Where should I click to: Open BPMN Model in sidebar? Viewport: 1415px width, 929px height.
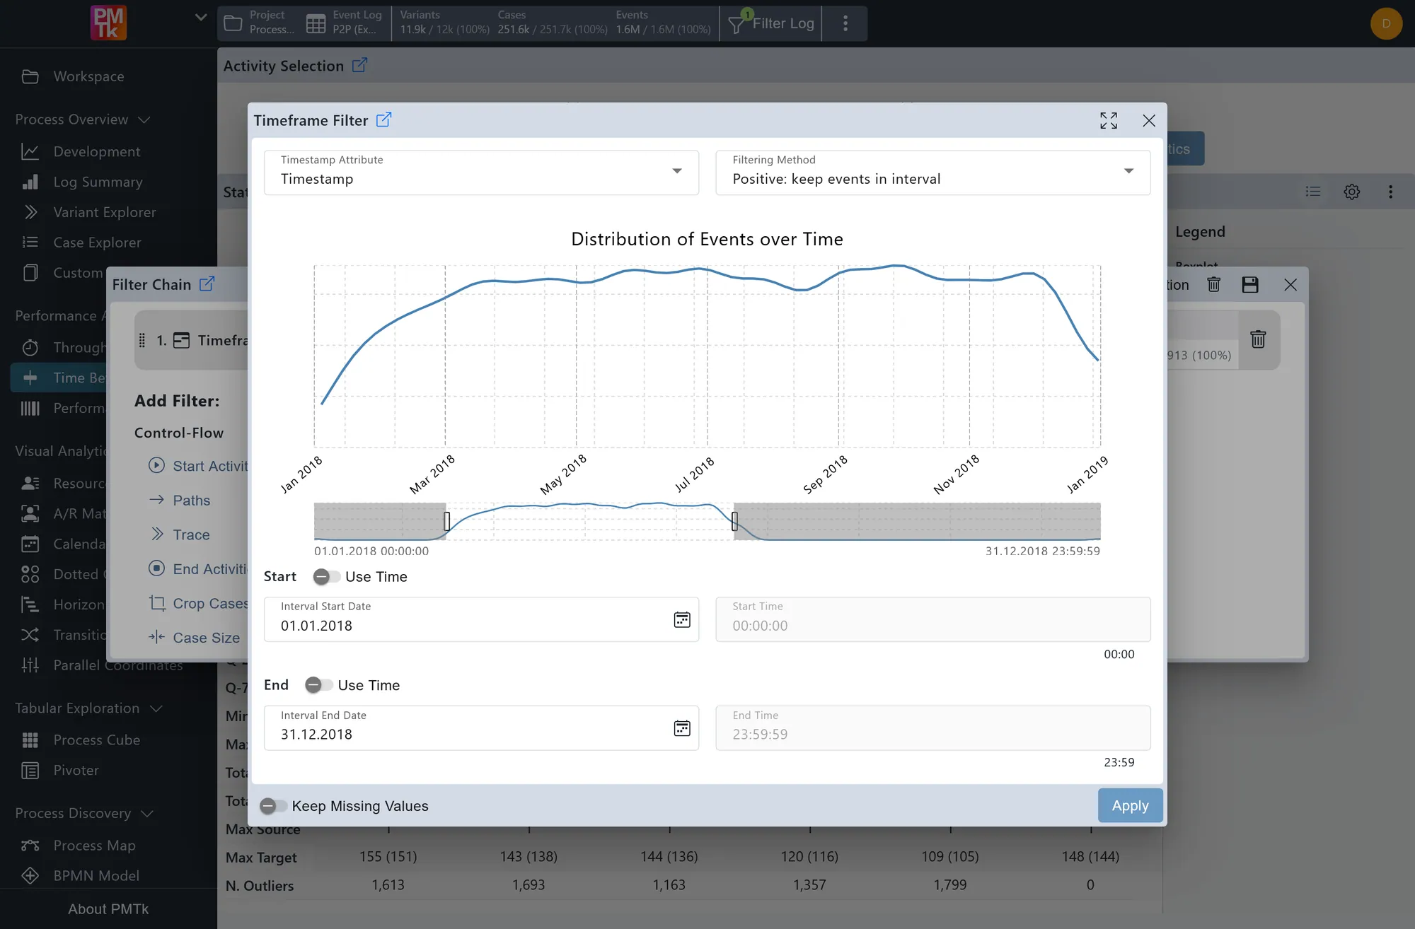(x=96, y=876)
